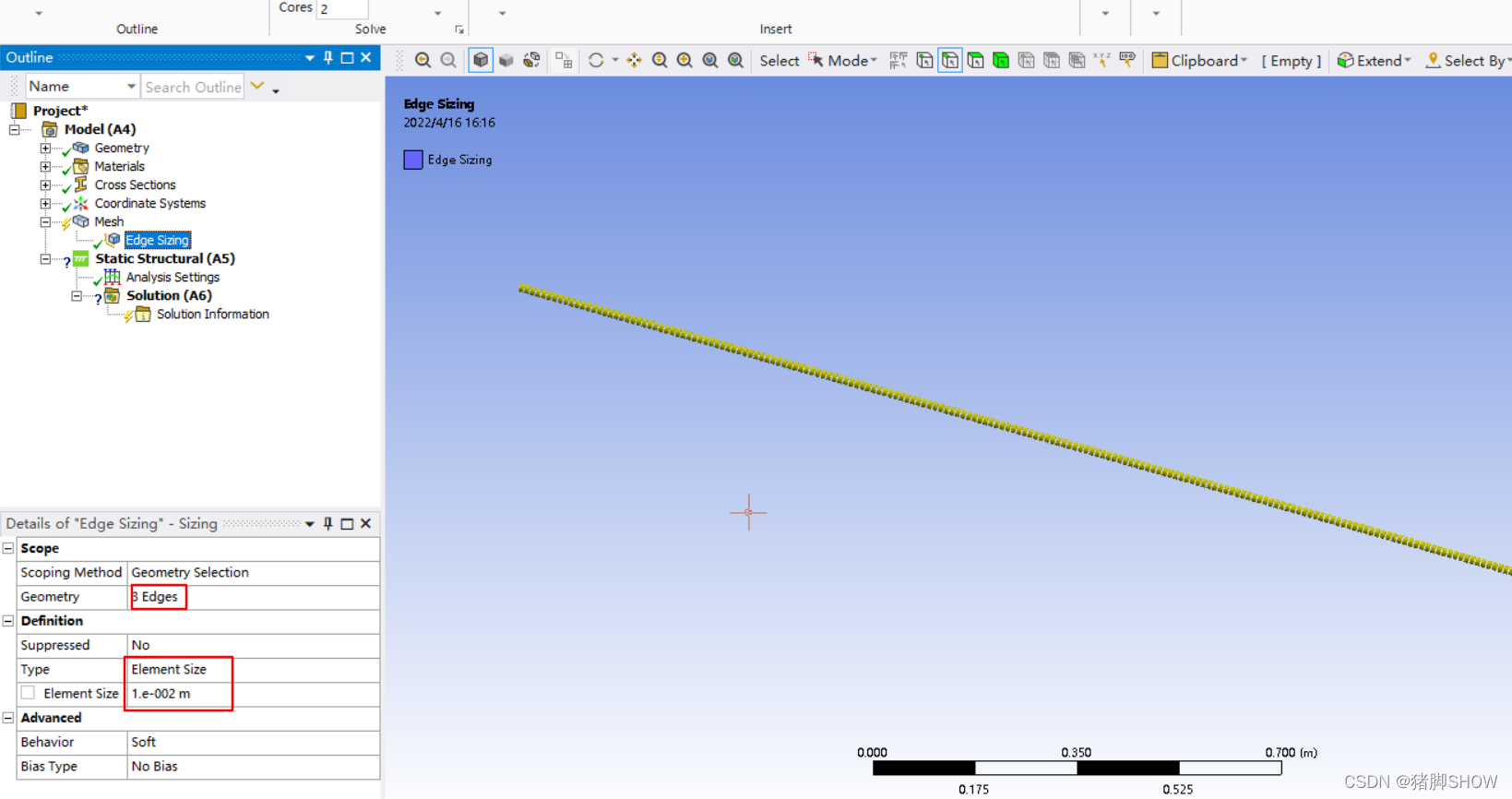Click the 3 Edges geometry value
This screenshot has width=1512, height=799.
[155, 597]
